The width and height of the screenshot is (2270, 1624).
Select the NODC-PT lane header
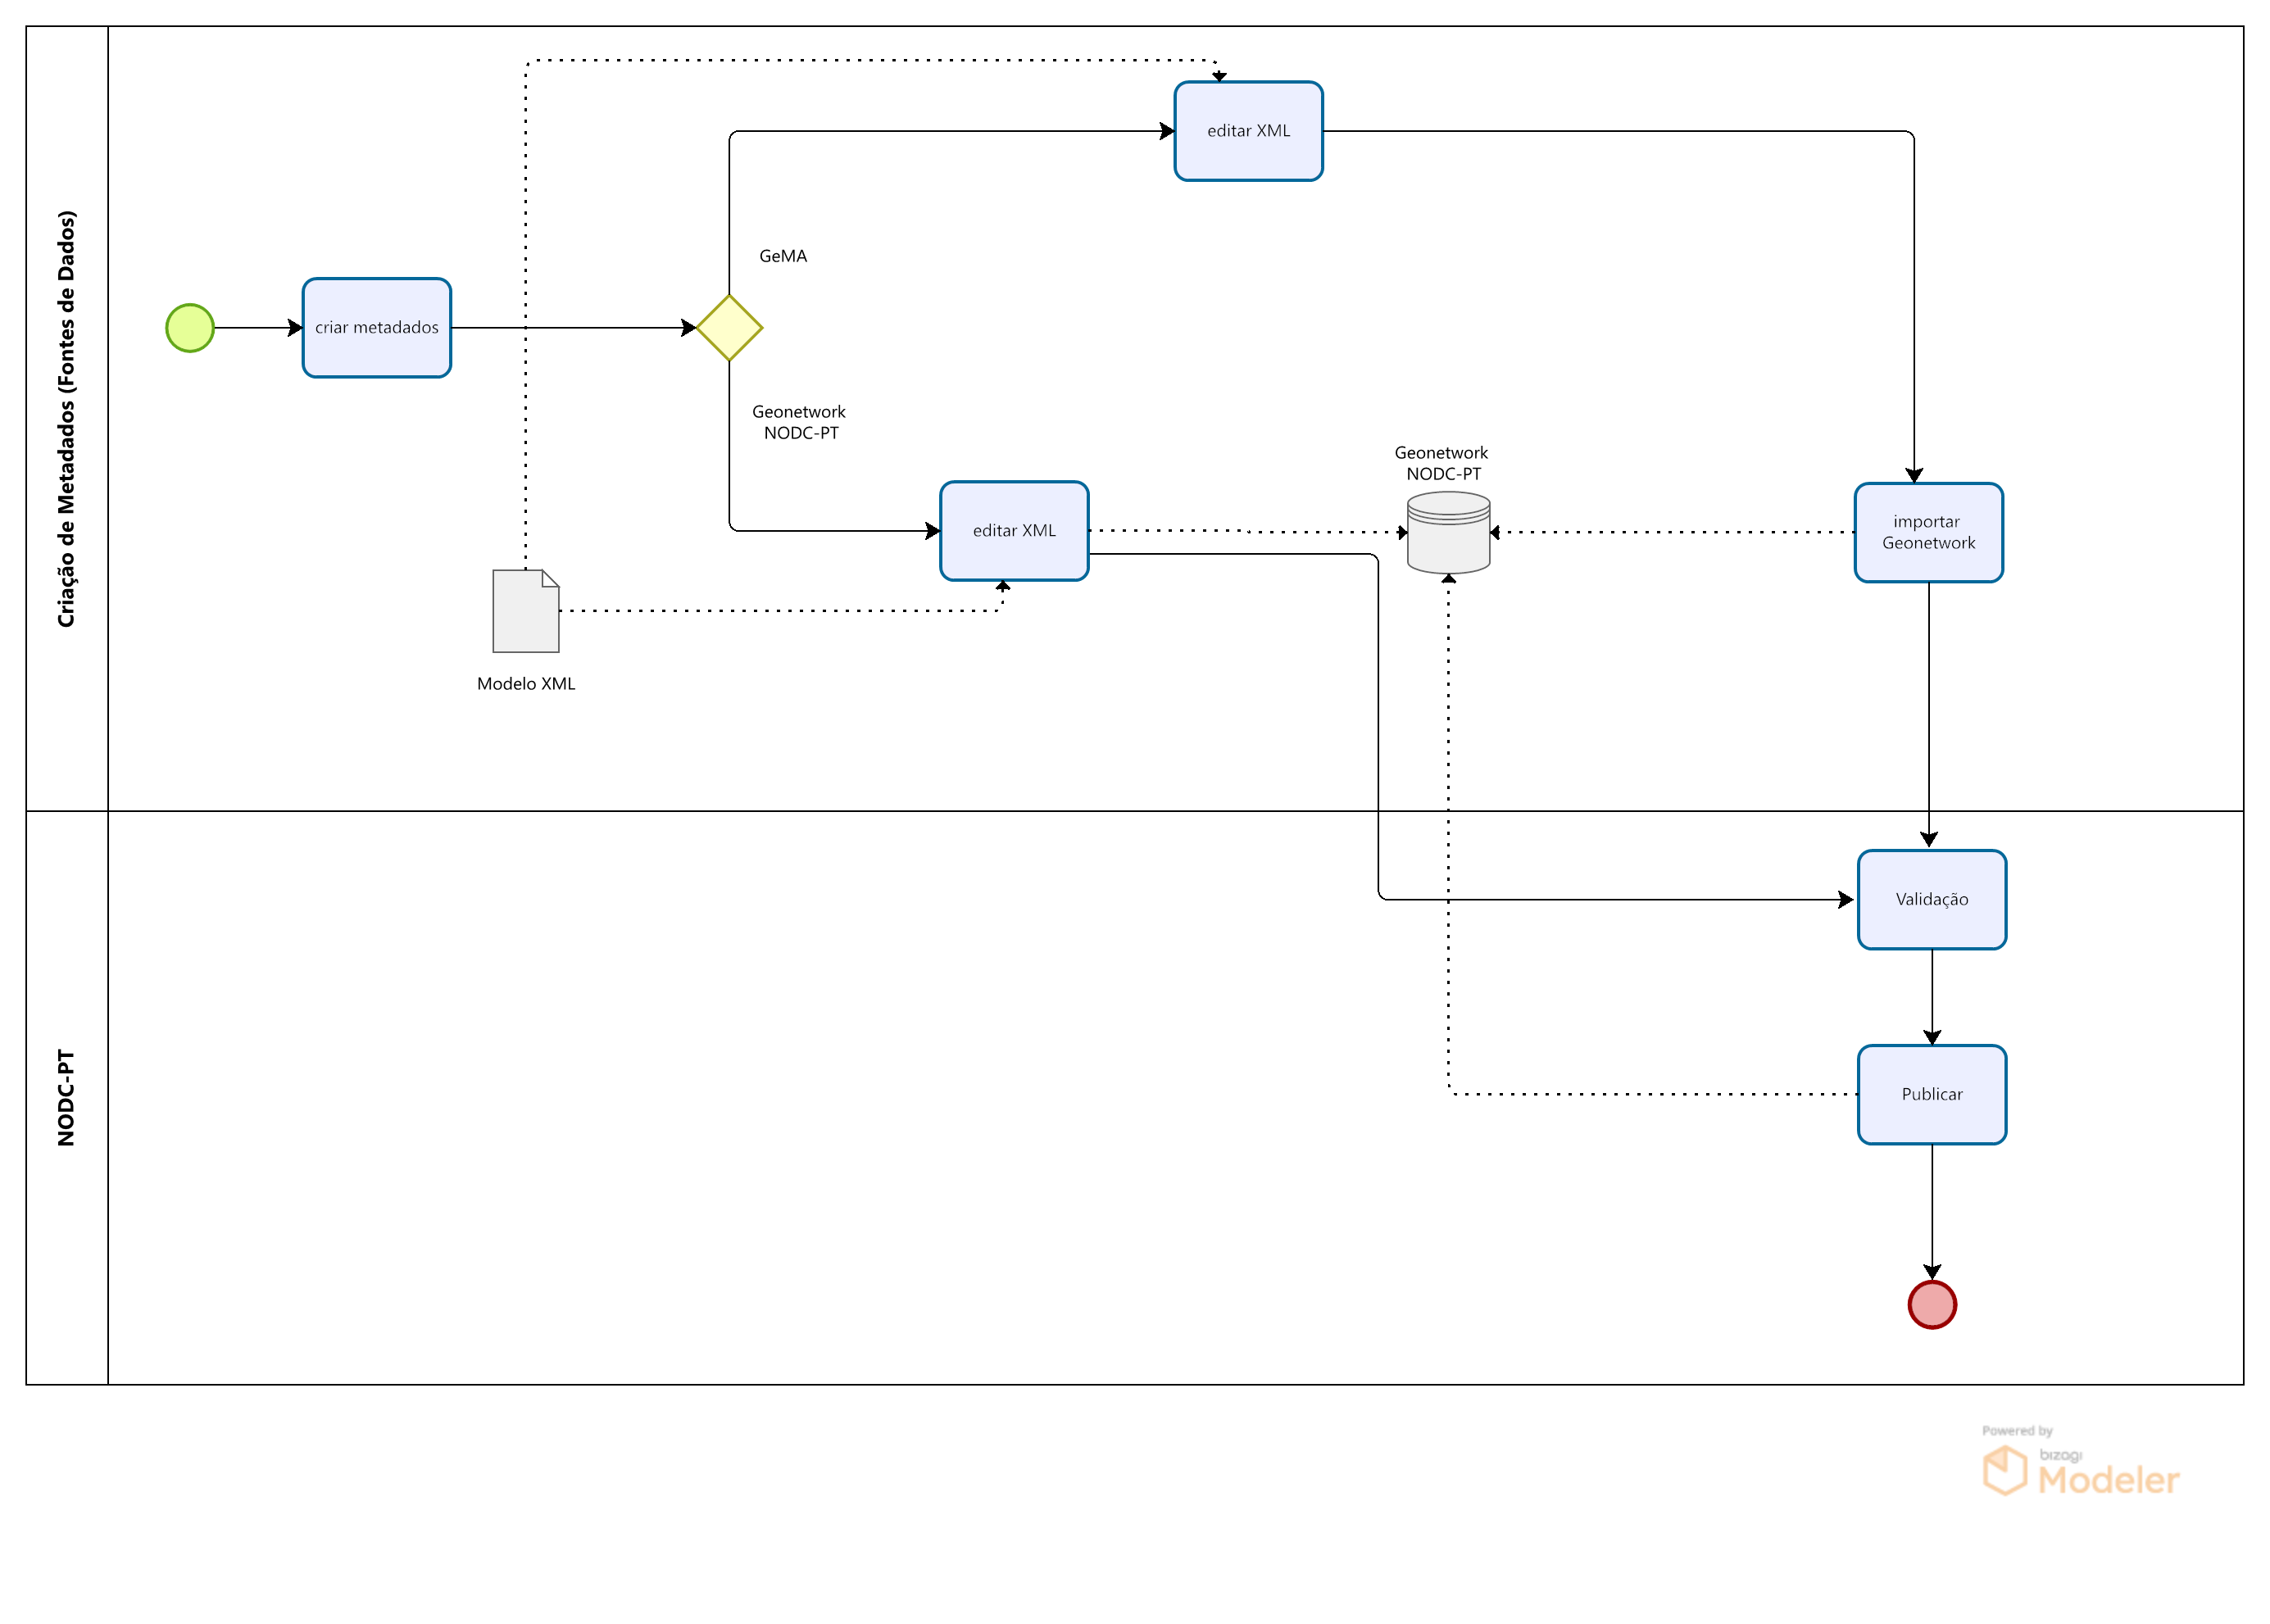tap(66, 1097)
